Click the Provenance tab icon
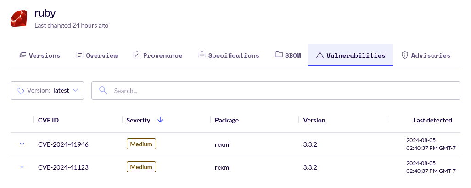This screenshot has height=188, width=471. click(137, 55)
